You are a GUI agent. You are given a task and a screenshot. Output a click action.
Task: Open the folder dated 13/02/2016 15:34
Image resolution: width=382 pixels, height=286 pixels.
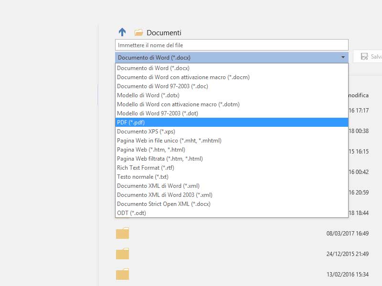pyautogui.click(x=123, y=275)
